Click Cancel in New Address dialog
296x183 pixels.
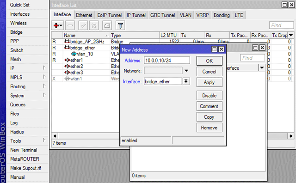tap(210, 72)
